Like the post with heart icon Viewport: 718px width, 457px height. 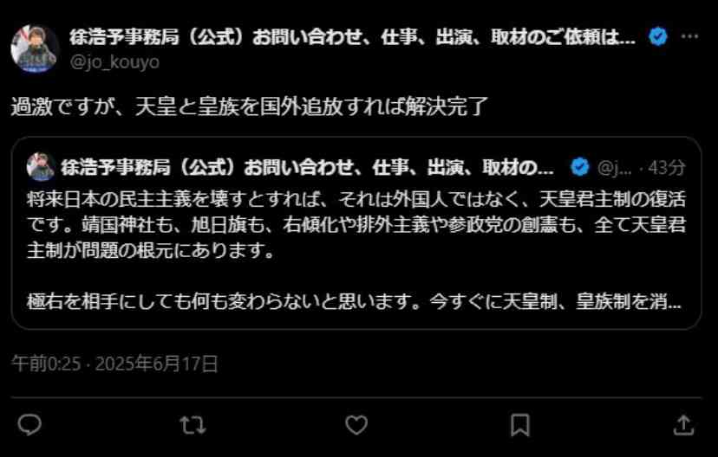pos(356,425)
